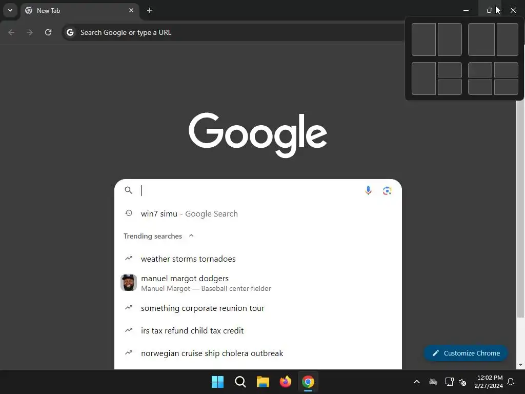Close the New Tab tab
This screenshot has height=394, width=525.
pyautogui.click(x=131, y=10)
